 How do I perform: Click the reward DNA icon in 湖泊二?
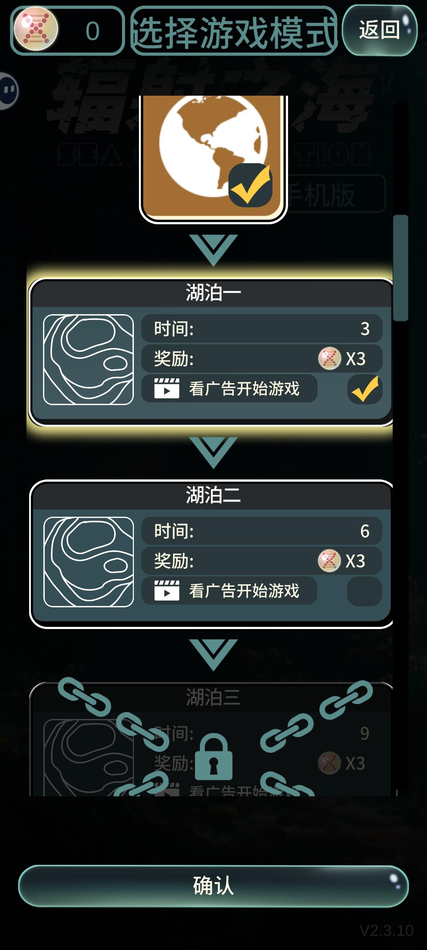pos(329,561)
